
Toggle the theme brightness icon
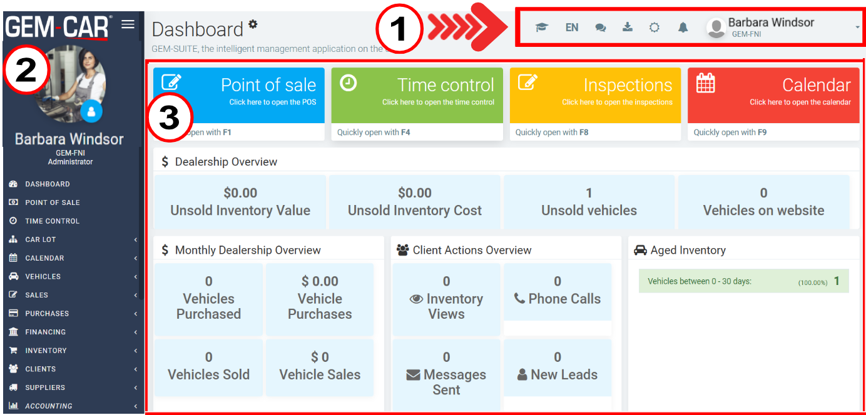click(x=655, y=27)
